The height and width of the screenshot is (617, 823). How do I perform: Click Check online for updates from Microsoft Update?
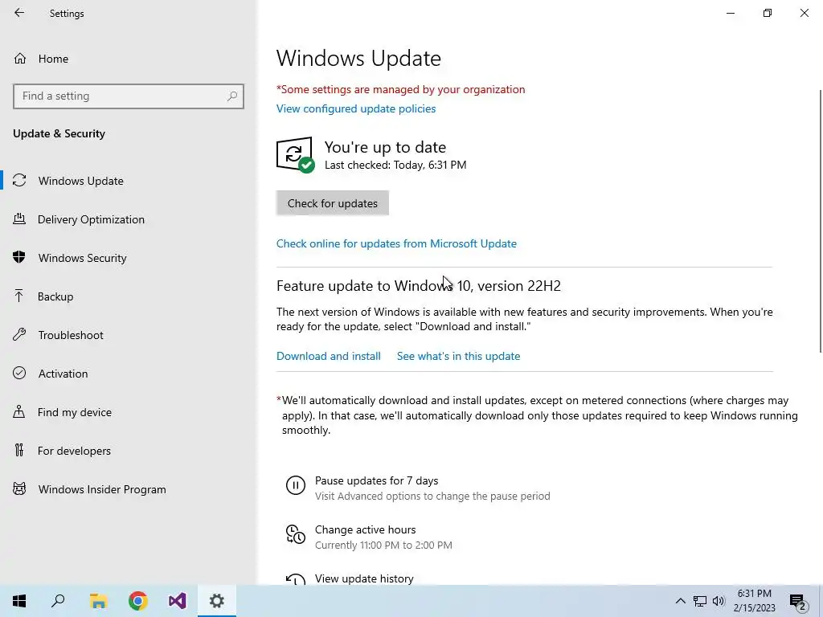[396, 243]
